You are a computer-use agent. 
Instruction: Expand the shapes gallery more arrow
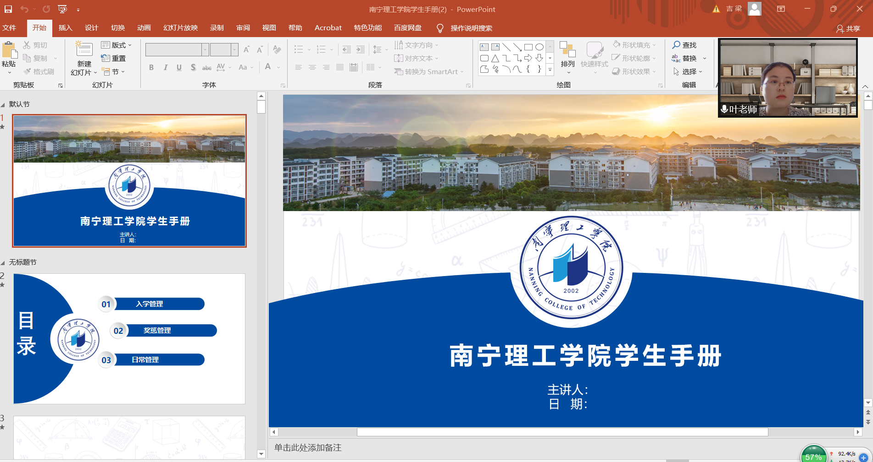tap(550, 70)
